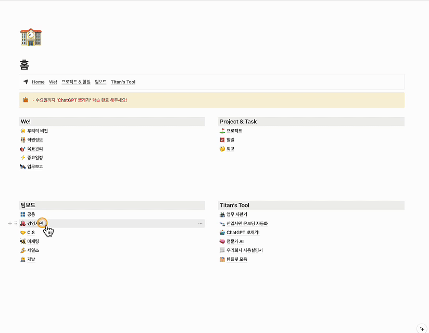Open the 직원정보 page link
The height and width of the screenshot is (333, 429).
[x=35, y=140]
